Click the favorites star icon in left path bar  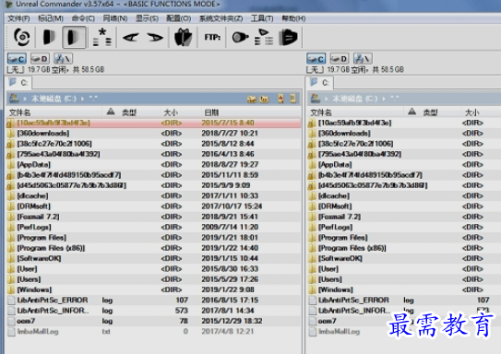280,99
